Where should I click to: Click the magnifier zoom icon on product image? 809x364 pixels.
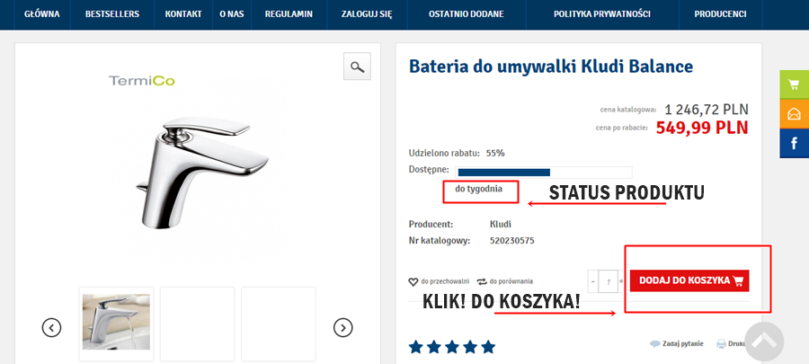[357, 67]
